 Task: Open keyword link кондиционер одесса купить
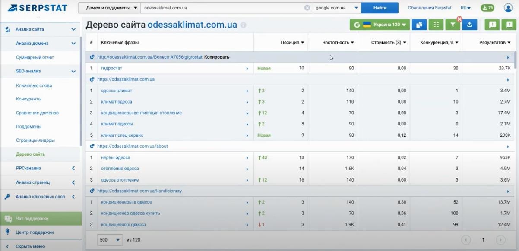(x=130, y=213)
